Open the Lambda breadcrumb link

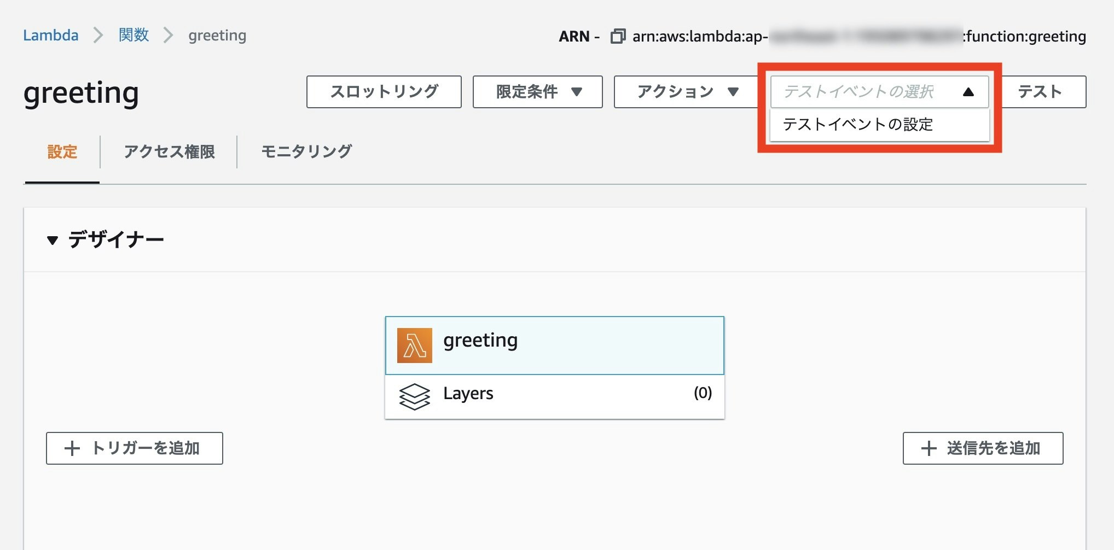50,36
